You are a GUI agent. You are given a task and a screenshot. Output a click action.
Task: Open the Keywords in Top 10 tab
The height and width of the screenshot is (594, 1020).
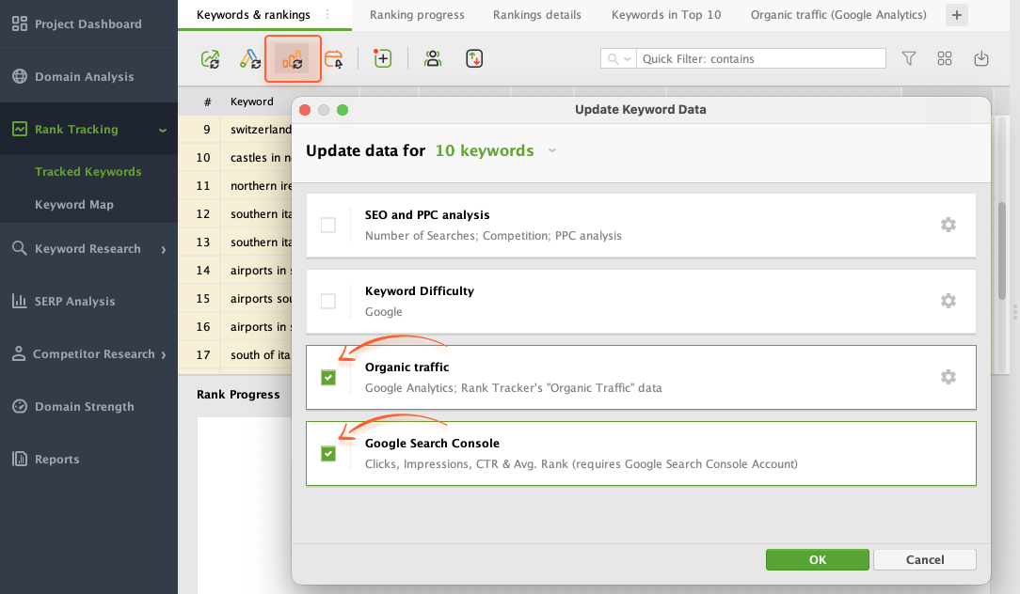click(665, 15)
